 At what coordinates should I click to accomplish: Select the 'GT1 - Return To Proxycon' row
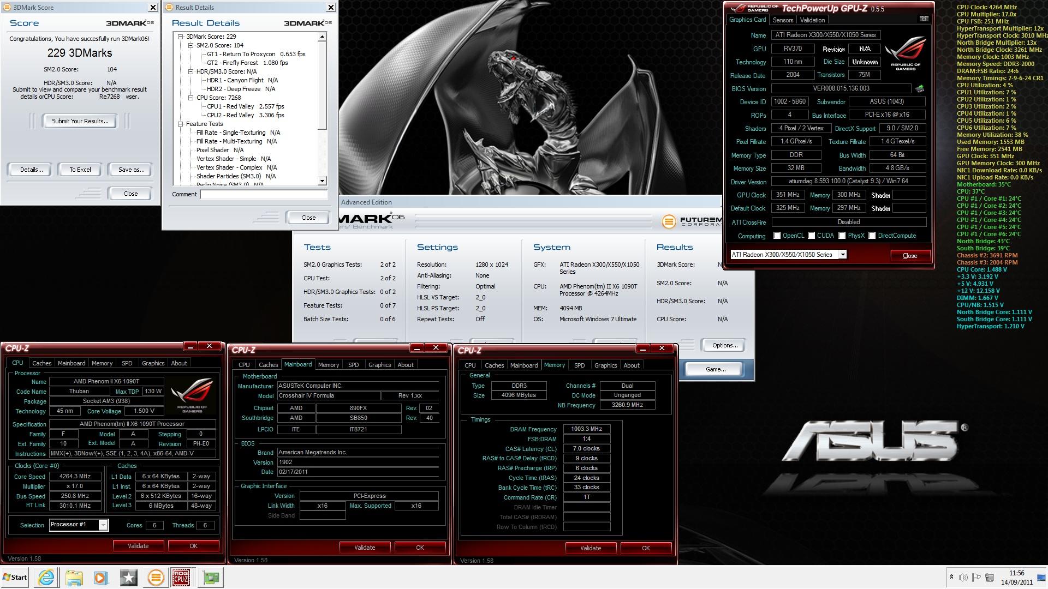tap(256, 54)
